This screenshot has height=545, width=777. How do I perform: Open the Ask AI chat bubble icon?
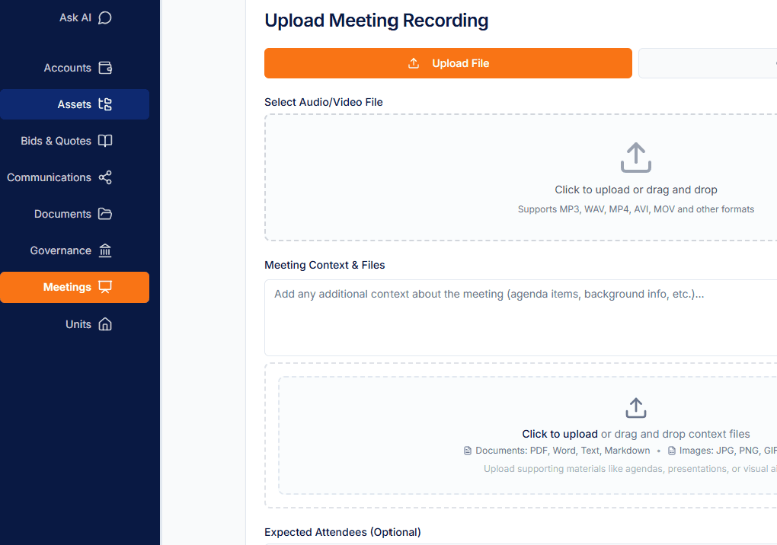coord(104,18)
